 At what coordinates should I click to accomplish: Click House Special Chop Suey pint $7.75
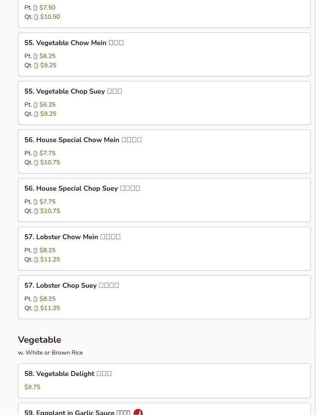pyautogui.click(x=47, y=202)
